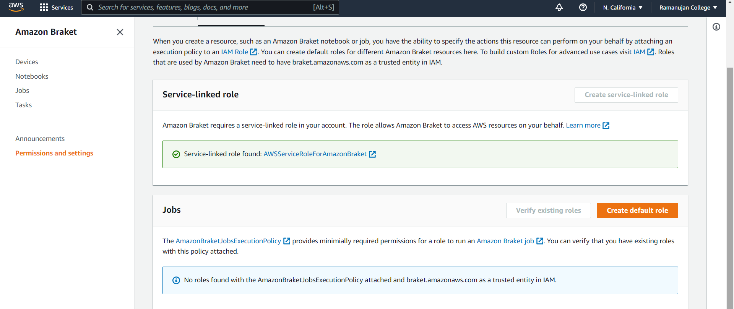The width and height of the screenshot is (734, 309).
Task: Open the info panel icon at right edge
Action: click(x=716, y=27)
